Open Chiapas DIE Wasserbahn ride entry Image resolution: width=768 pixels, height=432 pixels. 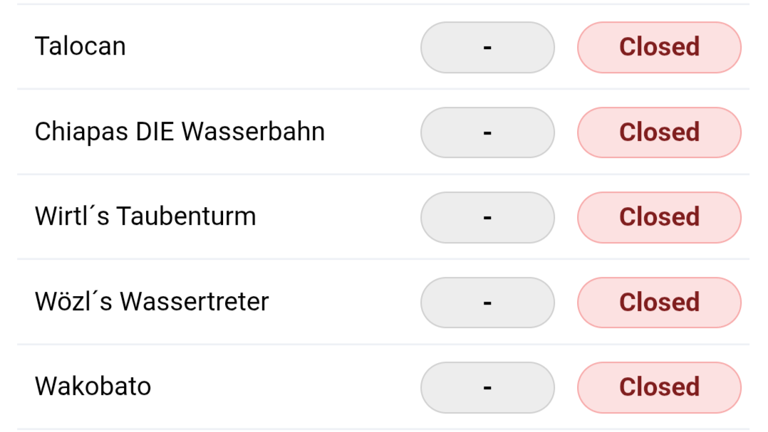tap(180, 132)
